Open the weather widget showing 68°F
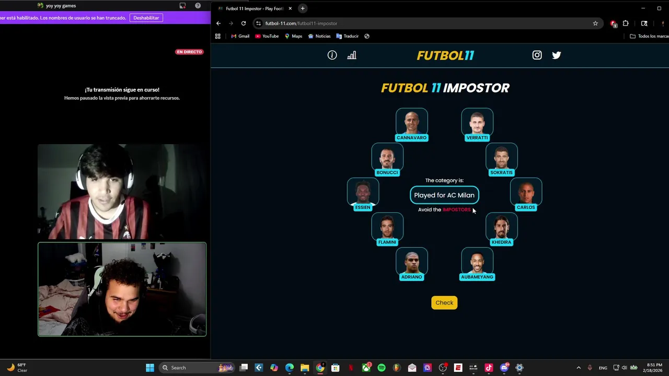This screenshot has width=669, height=376. click(18, 368)
